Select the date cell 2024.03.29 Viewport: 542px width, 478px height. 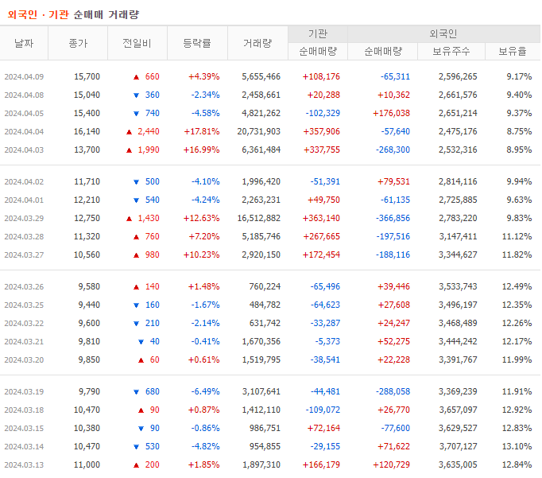[x=24, y=219]
